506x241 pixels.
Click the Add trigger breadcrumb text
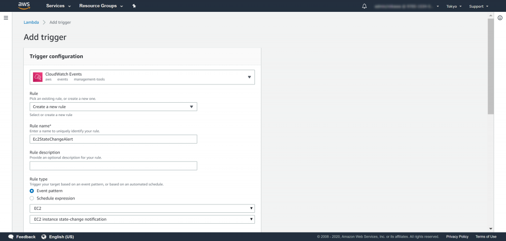click(x=60, y=22)
